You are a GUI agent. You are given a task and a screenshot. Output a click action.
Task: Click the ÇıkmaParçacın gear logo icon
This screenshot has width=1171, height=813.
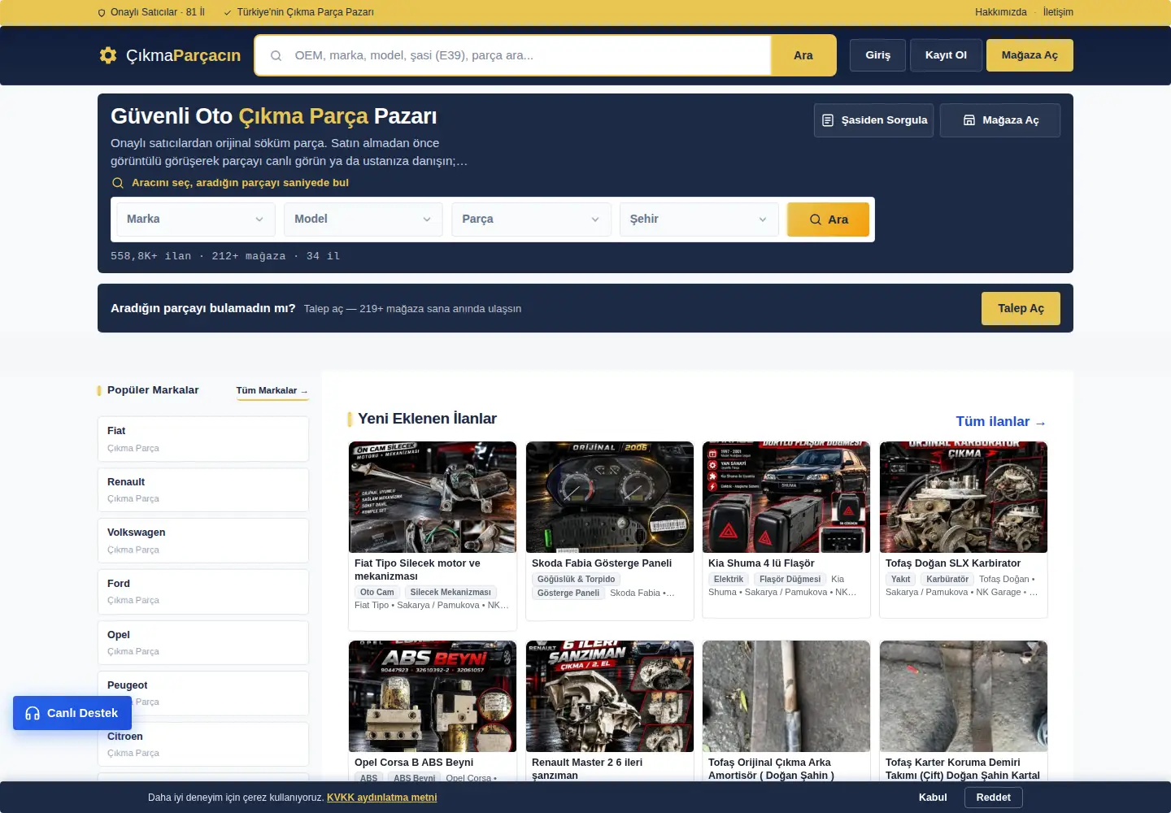108,55
